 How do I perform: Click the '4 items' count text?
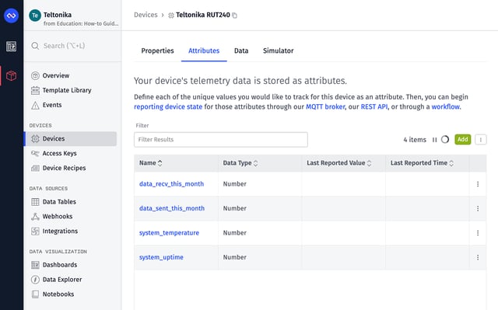point(415,140)
